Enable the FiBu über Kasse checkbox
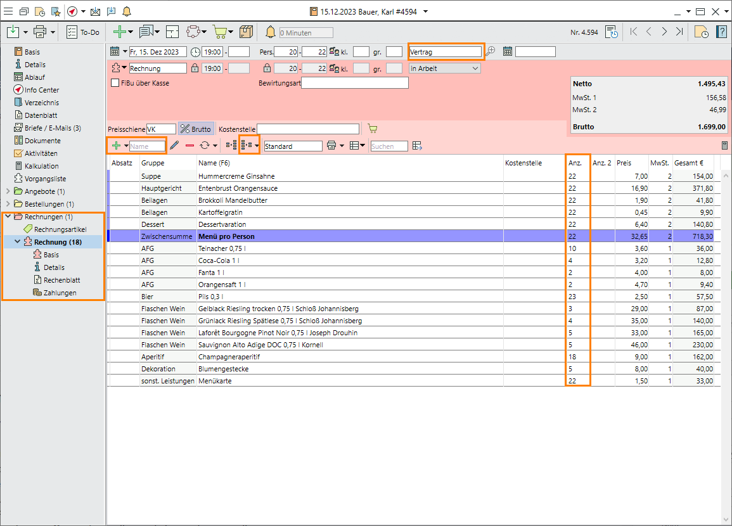 click(115, 83)
